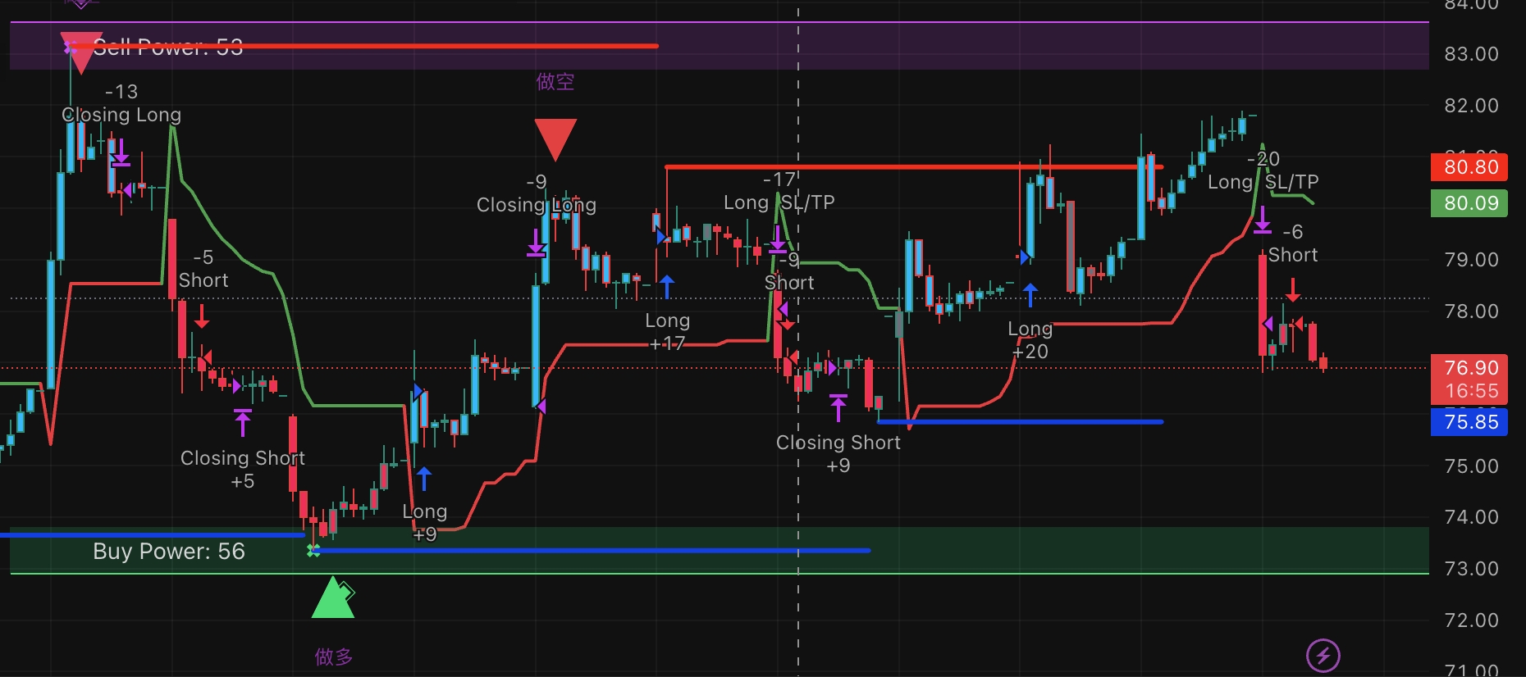
Task: Click 78.00 on the price axis
Action: coord(1471,311)
